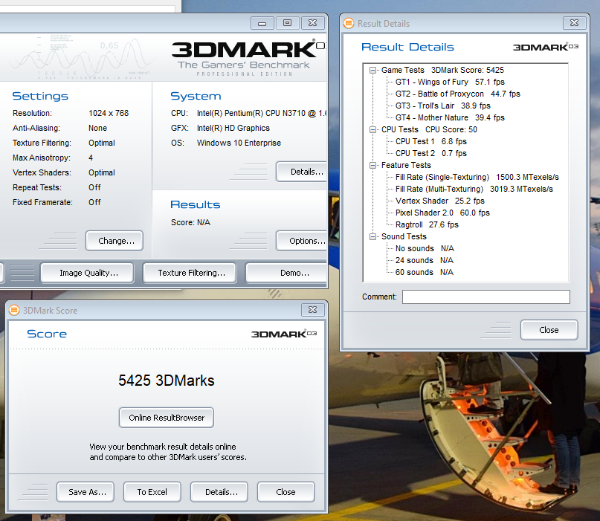
Task: Select the 24 sounds row
Action: pyautogui.click(x=425, y=260)
